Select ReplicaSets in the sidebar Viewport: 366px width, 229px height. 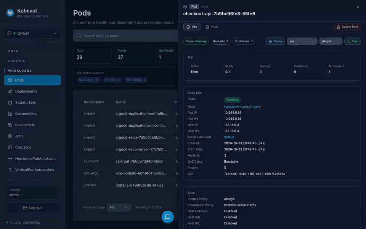[32, 125]
